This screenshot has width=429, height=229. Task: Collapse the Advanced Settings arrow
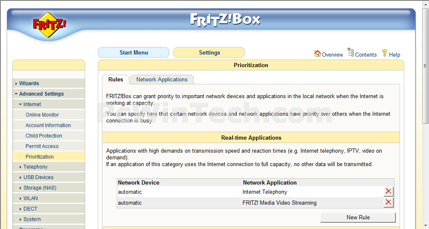pos(16,94)
